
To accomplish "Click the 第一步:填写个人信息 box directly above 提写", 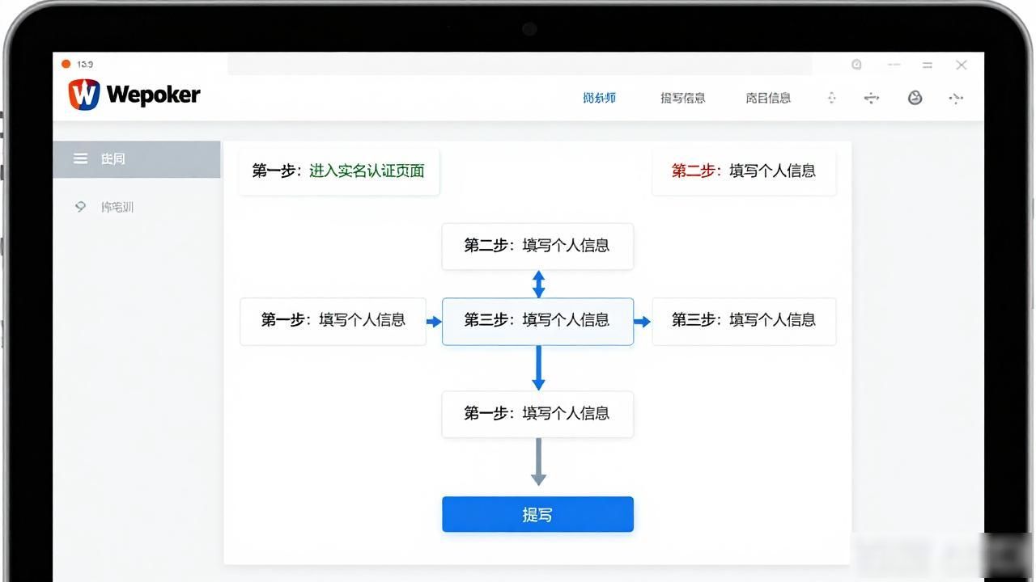I will tap(537, 414).
